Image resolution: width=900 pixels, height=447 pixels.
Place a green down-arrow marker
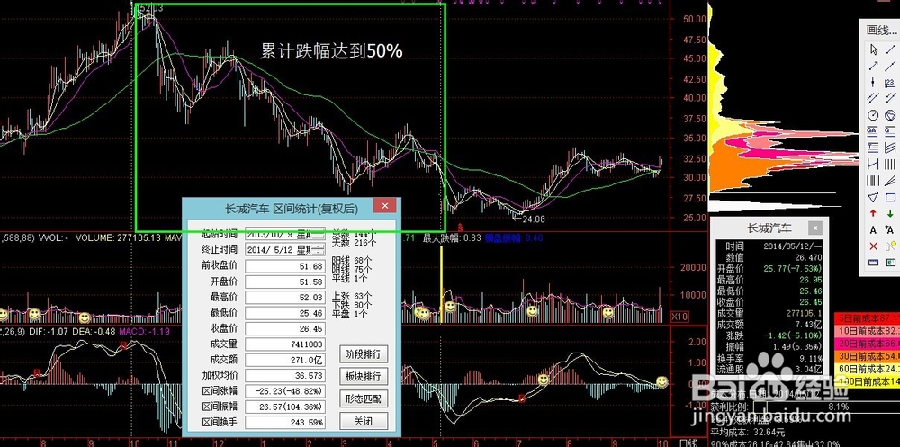tap(890, 213)
